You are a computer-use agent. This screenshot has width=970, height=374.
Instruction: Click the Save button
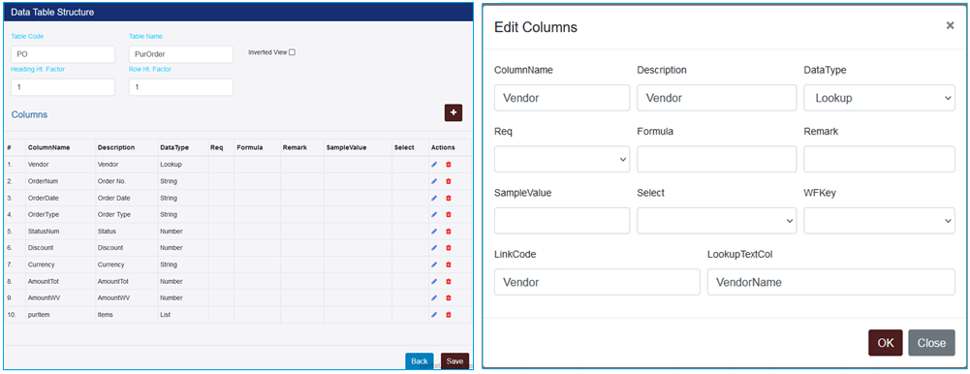tap(454, 361)
